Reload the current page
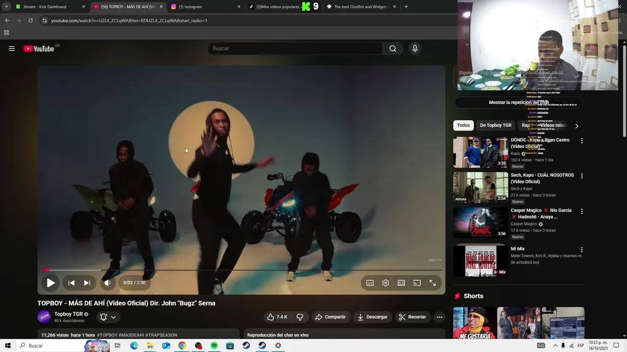Image resolution: width=627 pixels, height=352 pixels. pyautogui.click(x=30, y=21)
